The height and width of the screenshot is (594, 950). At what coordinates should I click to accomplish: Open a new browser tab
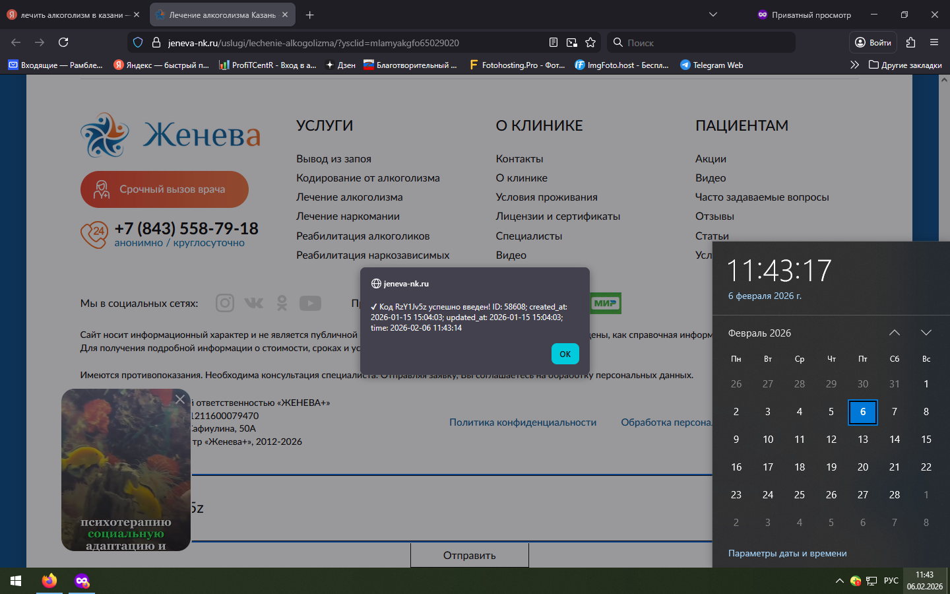tap(310, 15)
